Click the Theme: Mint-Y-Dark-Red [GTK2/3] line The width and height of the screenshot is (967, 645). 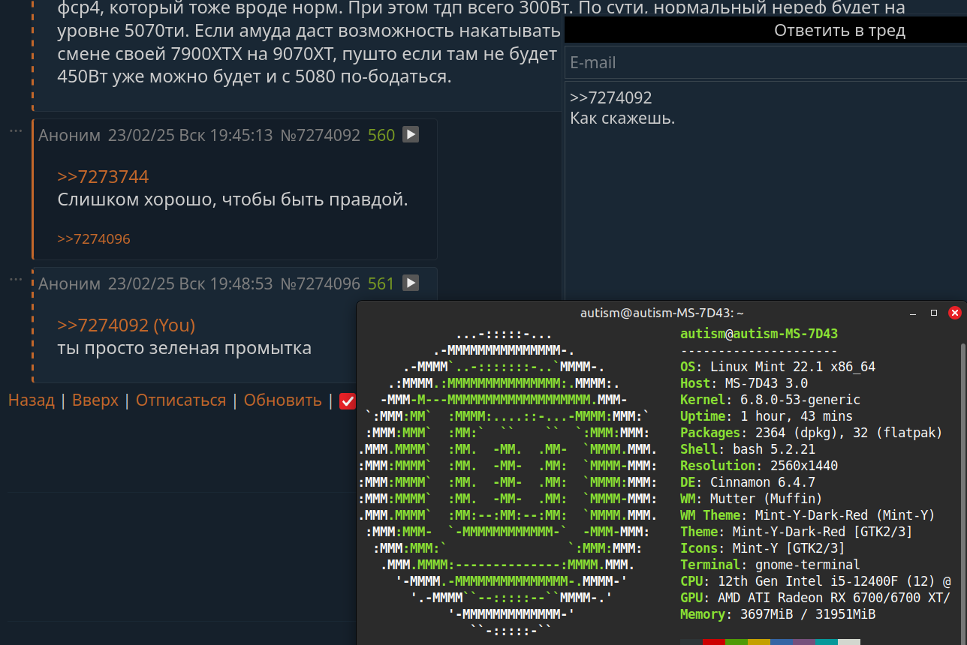point(797,532)
